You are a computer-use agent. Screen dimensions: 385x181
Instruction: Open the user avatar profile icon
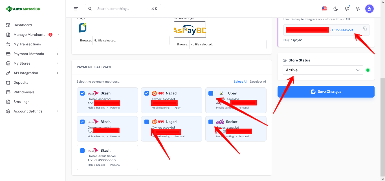tap(369, 9)
